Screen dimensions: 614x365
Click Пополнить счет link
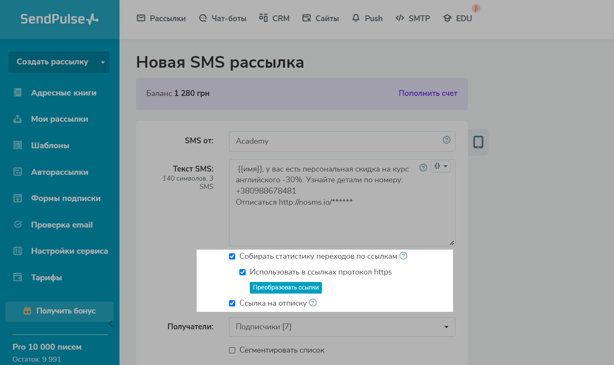(x=428, y=93)
